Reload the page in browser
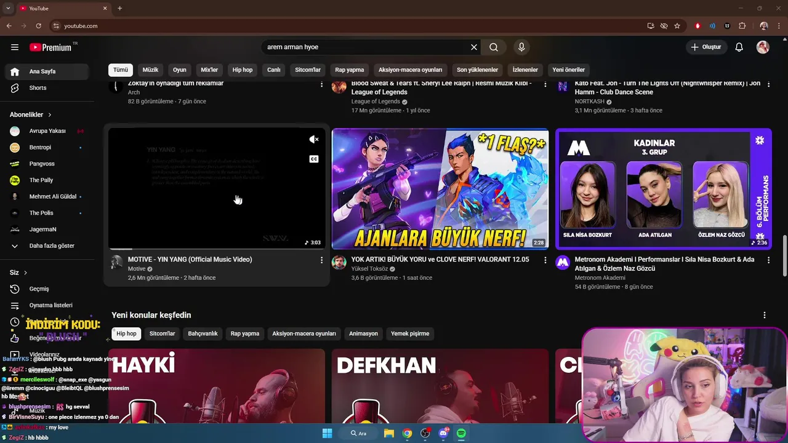The width and height of the screenshot is (788, 443). tap(38, 26)
